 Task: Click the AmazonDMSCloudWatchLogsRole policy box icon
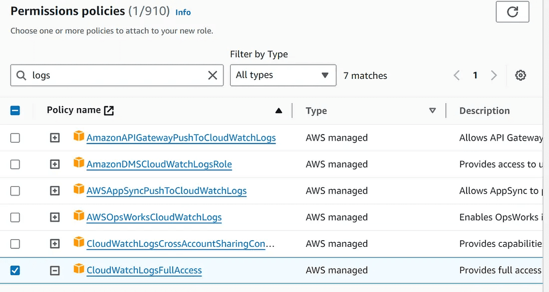click(79, 163)
